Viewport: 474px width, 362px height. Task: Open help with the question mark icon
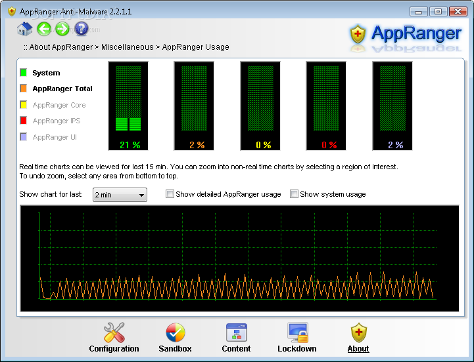[x=82, y=30]
